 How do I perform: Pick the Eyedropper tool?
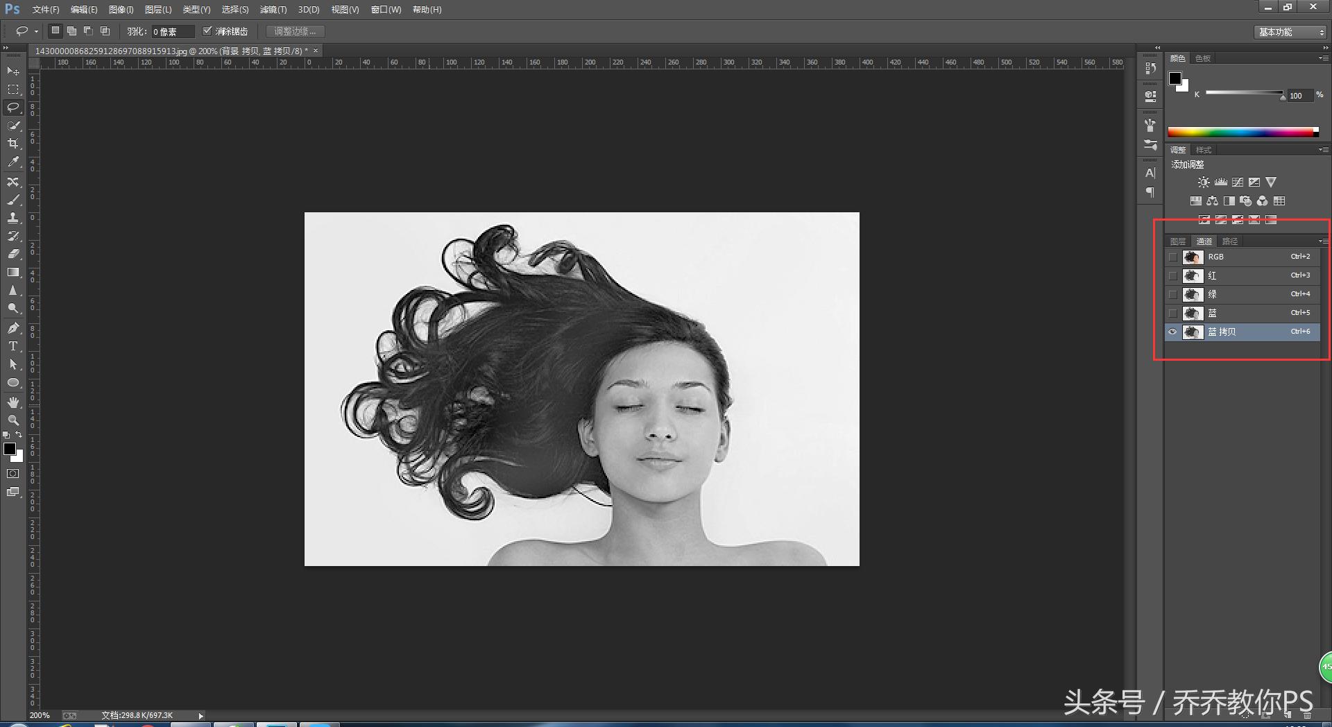[13, 162]
